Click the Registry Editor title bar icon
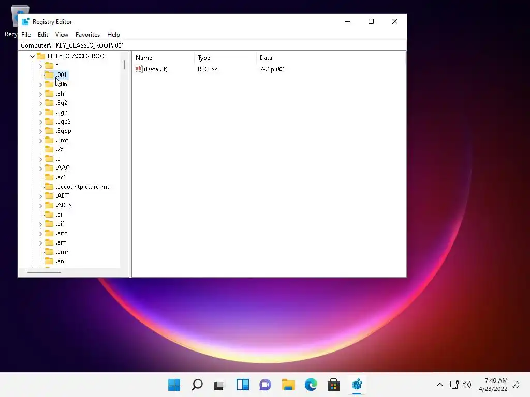The height and width of the screenshot is (397, 530). (25, 22)
